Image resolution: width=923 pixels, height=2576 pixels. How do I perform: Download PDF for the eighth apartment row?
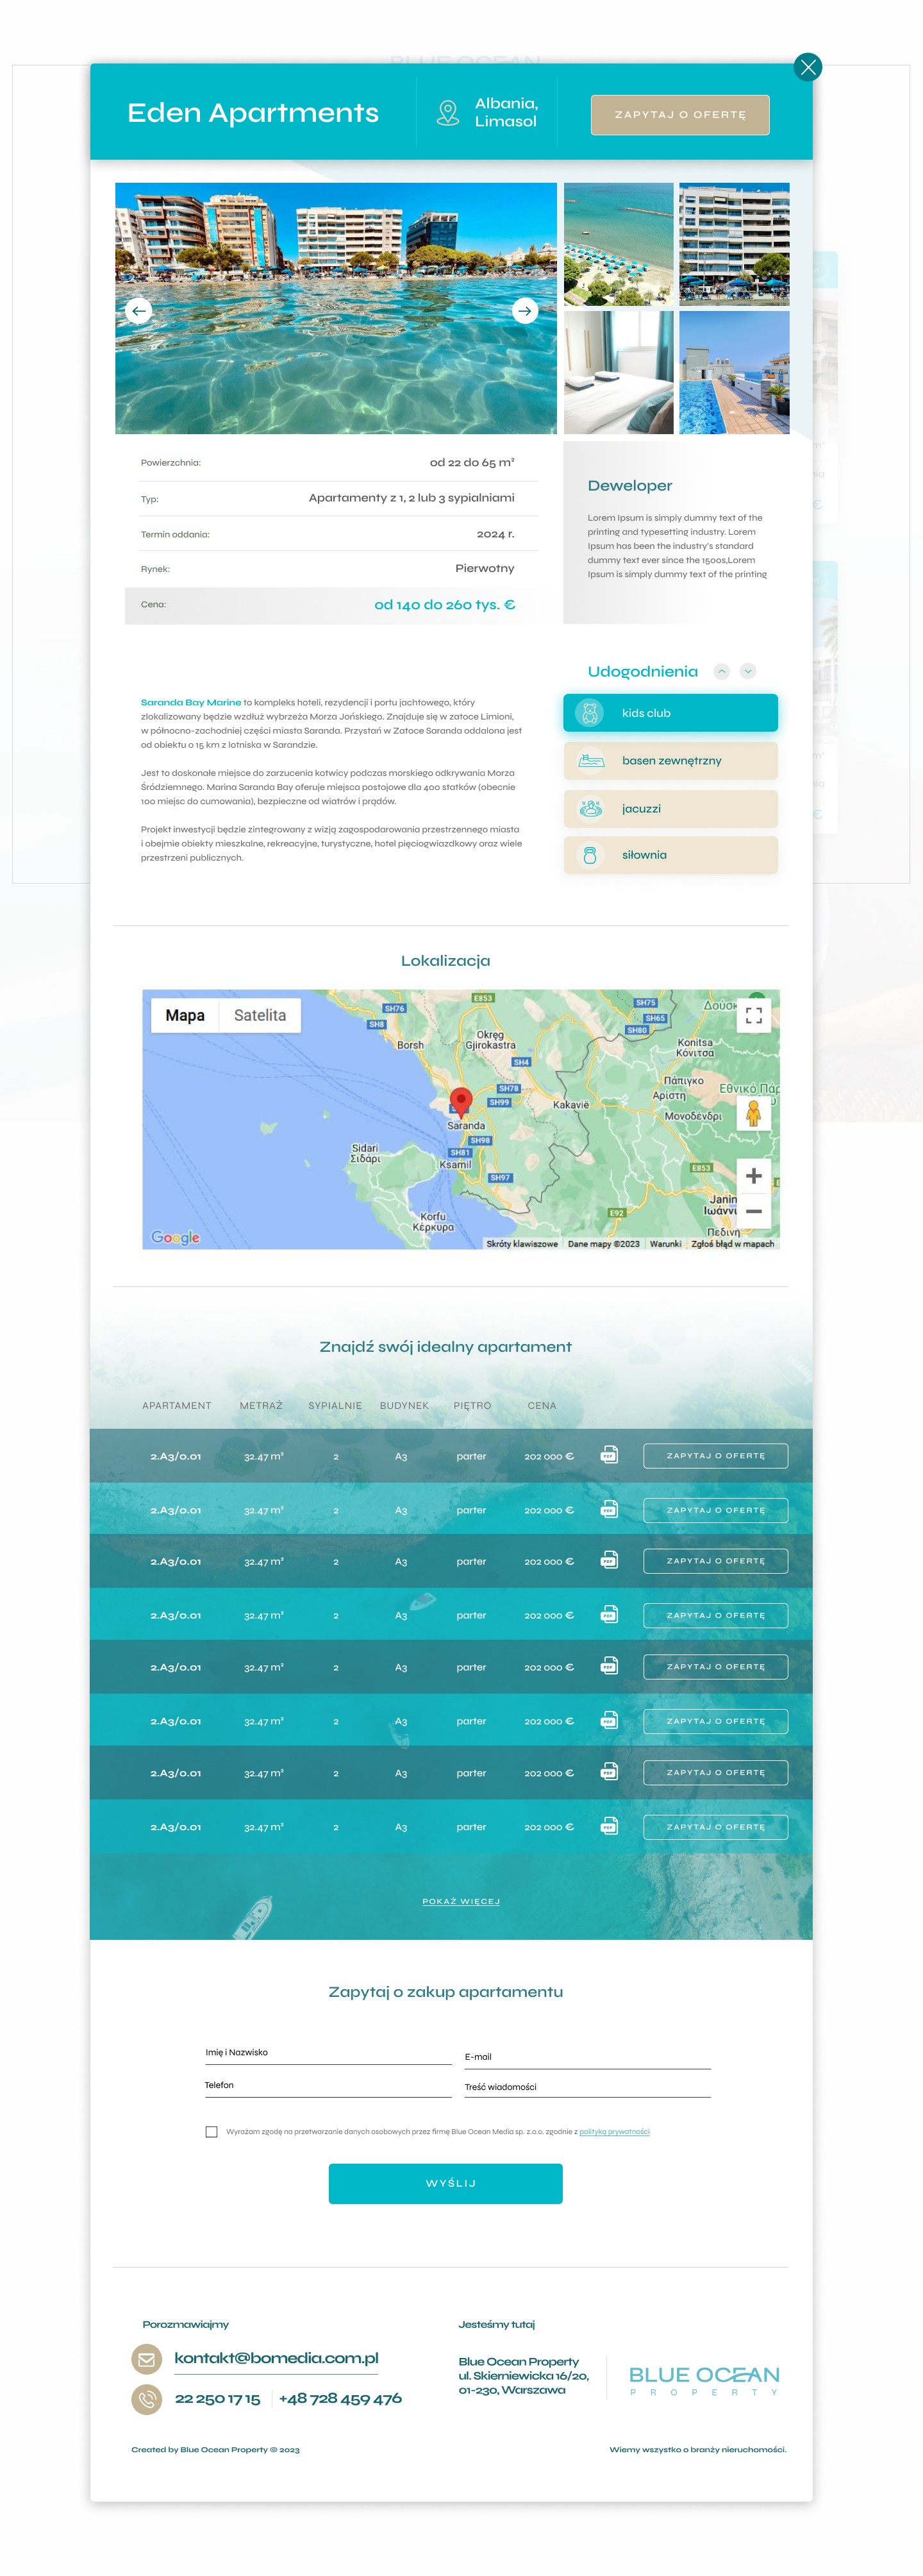tap(609, 1826)
